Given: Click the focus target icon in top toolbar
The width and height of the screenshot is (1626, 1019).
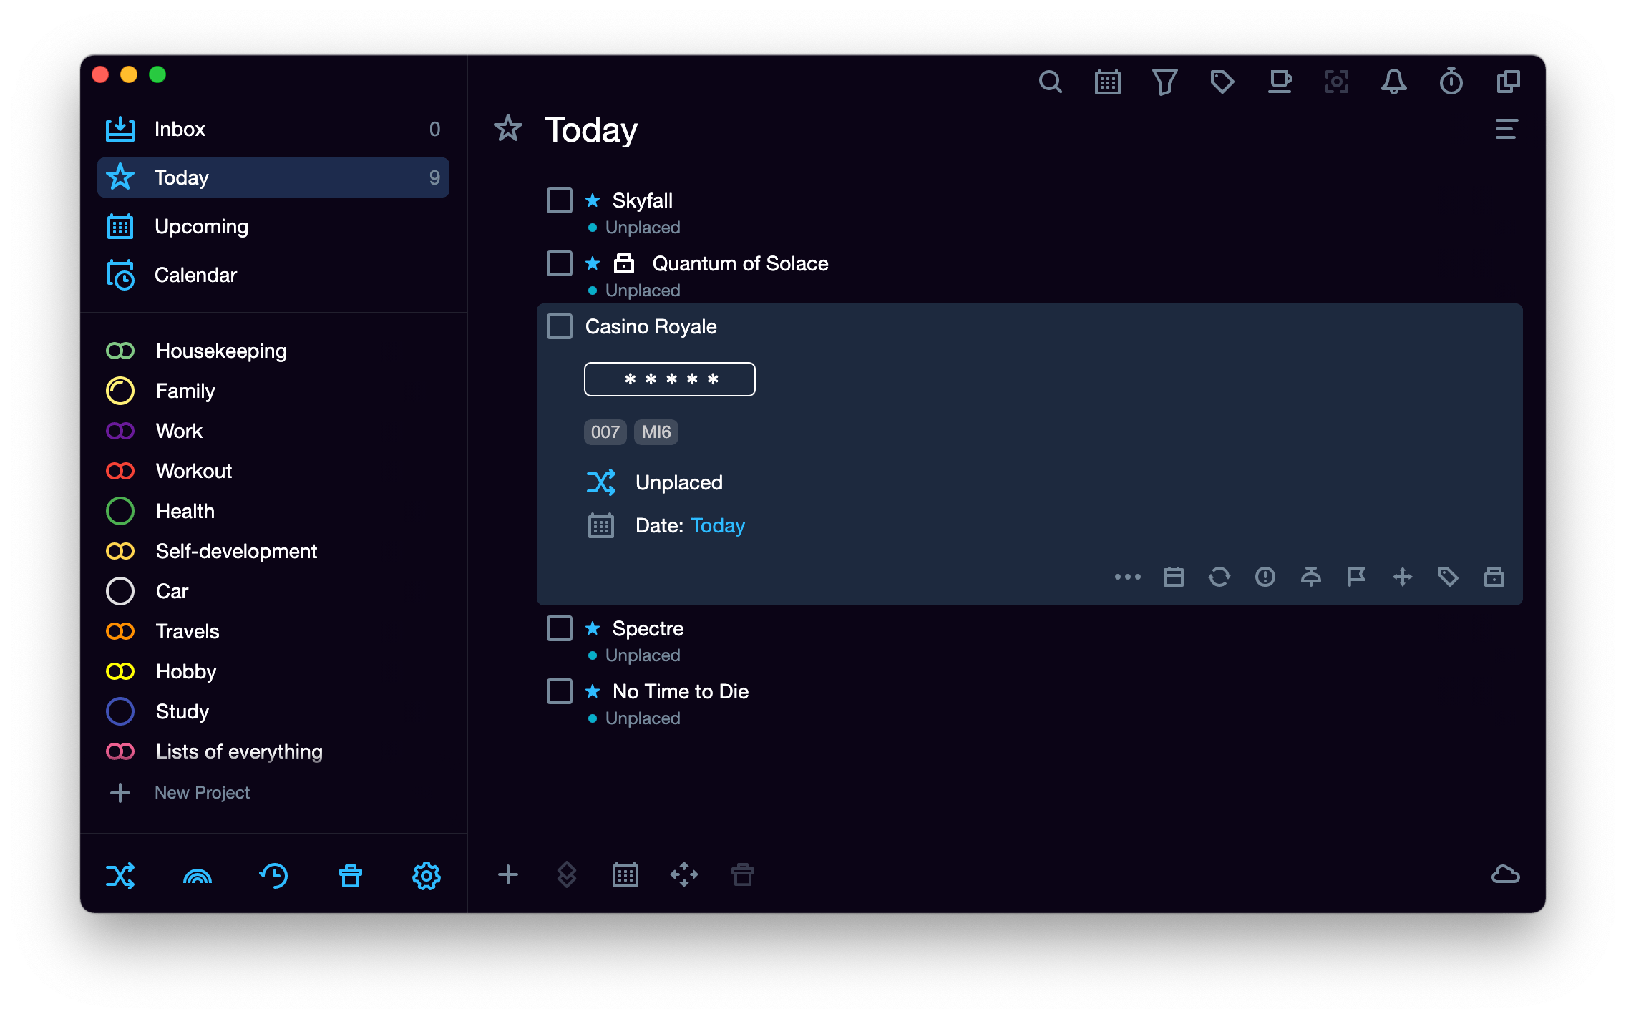Looking at the screenshot, I should click(x=1336, y=82).
